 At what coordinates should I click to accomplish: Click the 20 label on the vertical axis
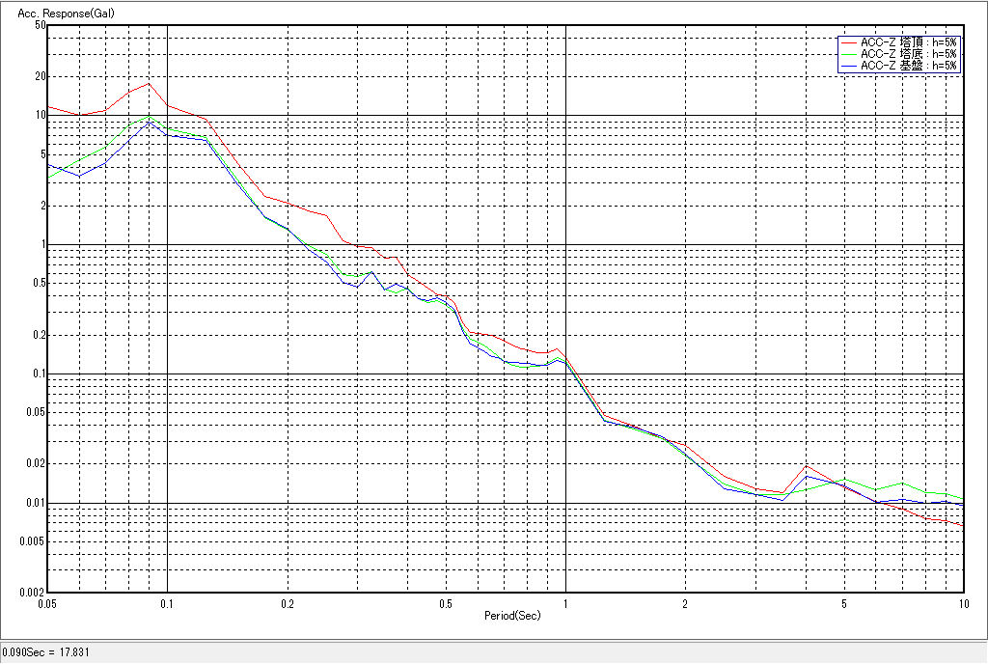tap(41, 76)
